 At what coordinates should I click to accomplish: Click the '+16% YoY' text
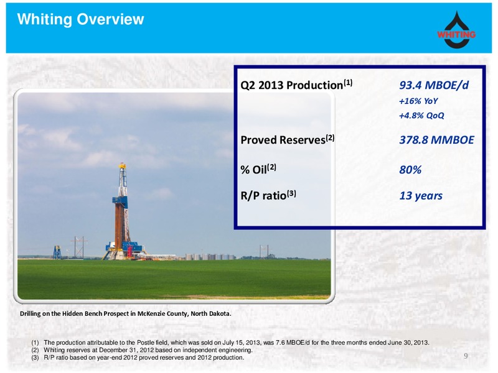click(418, 101)
